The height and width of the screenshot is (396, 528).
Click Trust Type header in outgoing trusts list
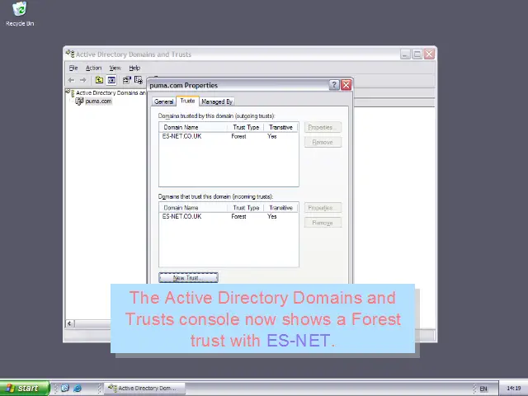click(x=246, y=127)
